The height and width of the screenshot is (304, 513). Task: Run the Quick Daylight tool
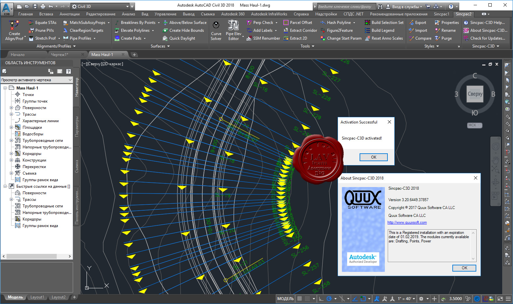179,38
